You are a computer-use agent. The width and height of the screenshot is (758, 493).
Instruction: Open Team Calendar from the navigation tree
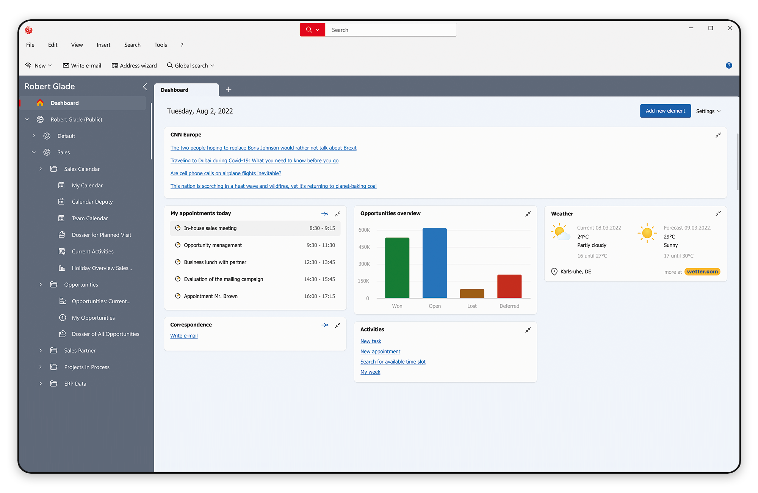[x=89, y=218]
